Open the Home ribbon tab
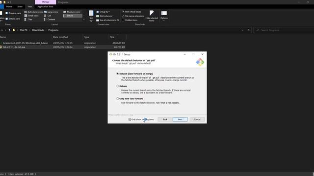This screenshot has width=314, height=176. click(x=9, y=6)
